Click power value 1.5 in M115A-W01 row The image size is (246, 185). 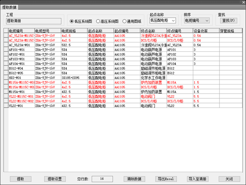(x=206, y=92)
